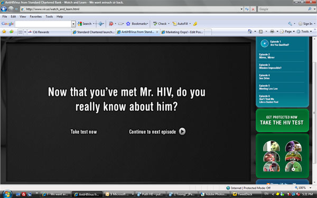Open the search provider dropdown arrow
Viewport: 317px width, 198px height.
(314, 9)
